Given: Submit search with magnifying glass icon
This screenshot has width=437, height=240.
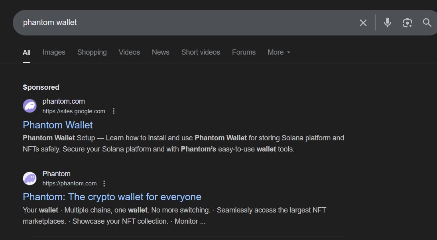Looking at the screenshot, I should (x=427, y=23).
